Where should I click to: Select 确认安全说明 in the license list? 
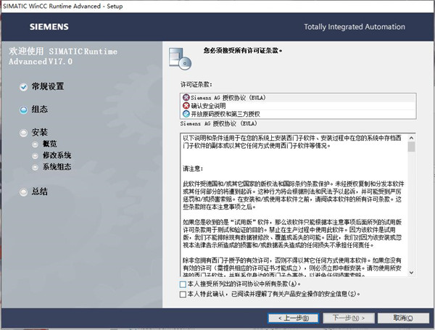tap(298, 106)
